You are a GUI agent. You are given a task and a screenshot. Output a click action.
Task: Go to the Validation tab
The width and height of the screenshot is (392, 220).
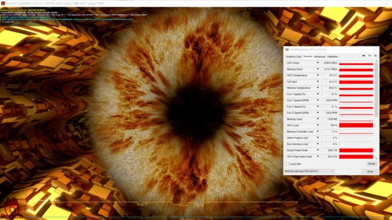click(332, 56)
